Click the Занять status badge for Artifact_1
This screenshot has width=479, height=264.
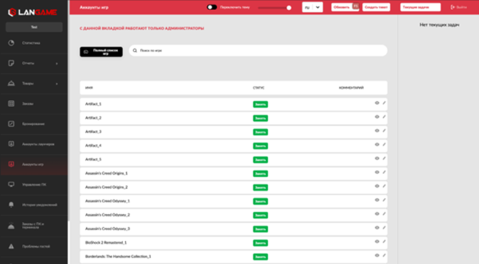[260, 104]
